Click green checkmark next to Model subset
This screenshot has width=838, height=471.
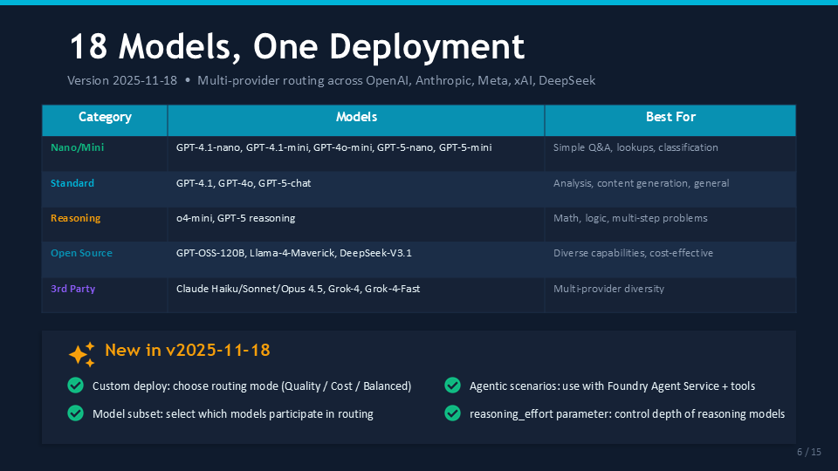point(76,413)
